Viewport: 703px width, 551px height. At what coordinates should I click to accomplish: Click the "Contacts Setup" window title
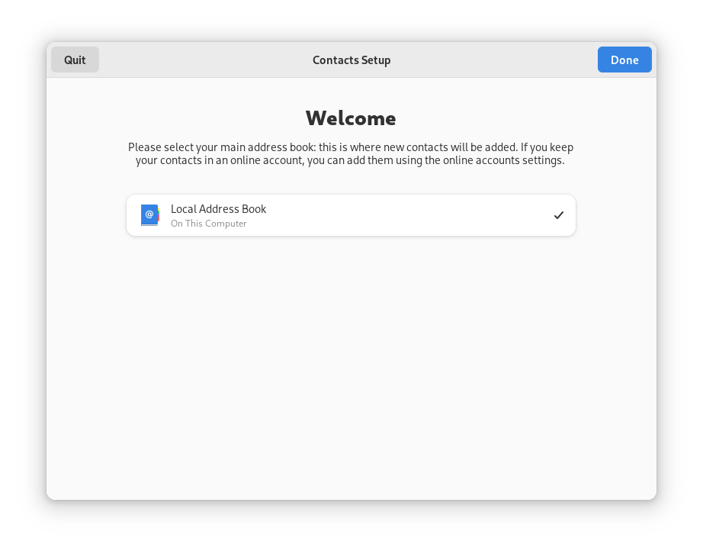pos(351,60)
